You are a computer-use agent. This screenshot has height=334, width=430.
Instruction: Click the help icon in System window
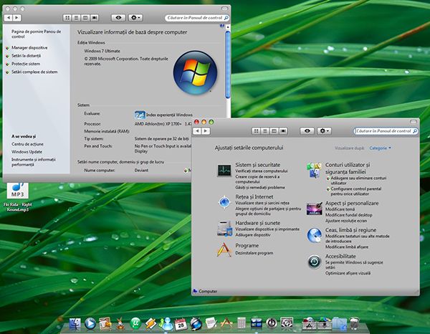coord(222,26)
